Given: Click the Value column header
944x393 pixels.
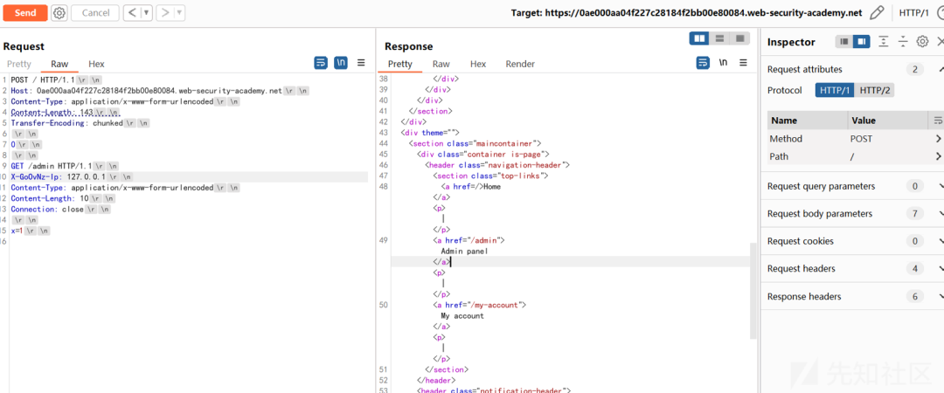Looking at the screenshot, I should click(888, 121).
